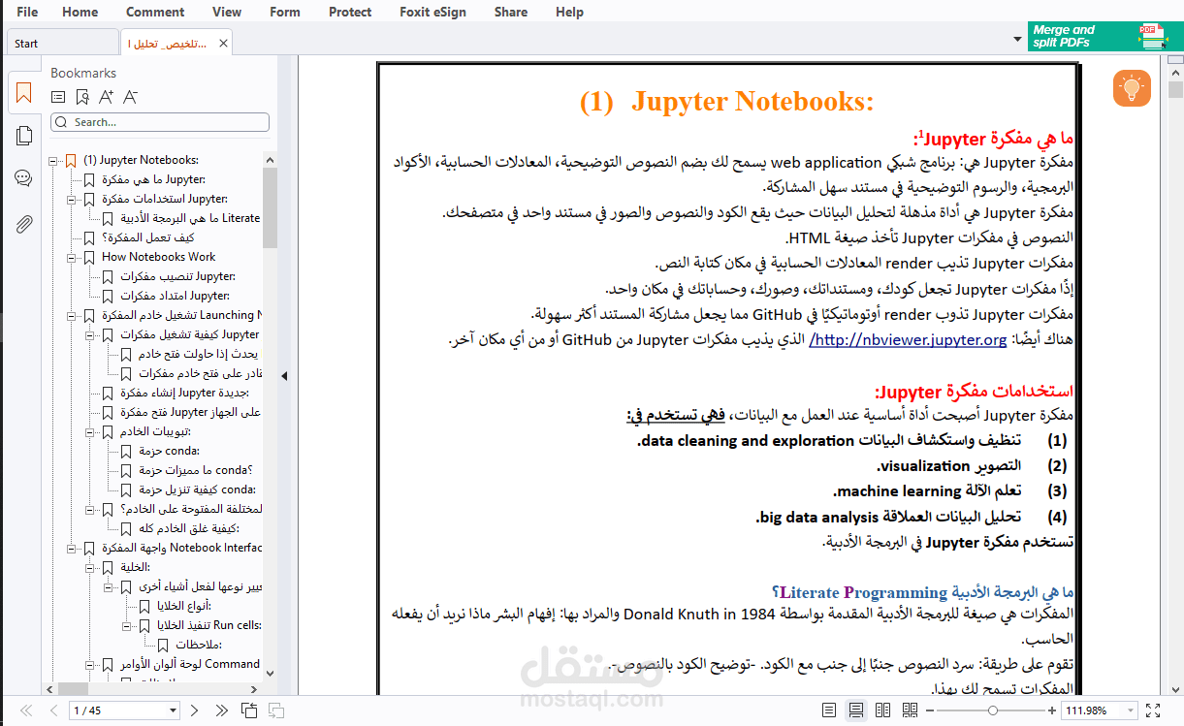Open the zoom percentage dropdown
This screenshot has width=1184, height=726.
[1130, 710]
